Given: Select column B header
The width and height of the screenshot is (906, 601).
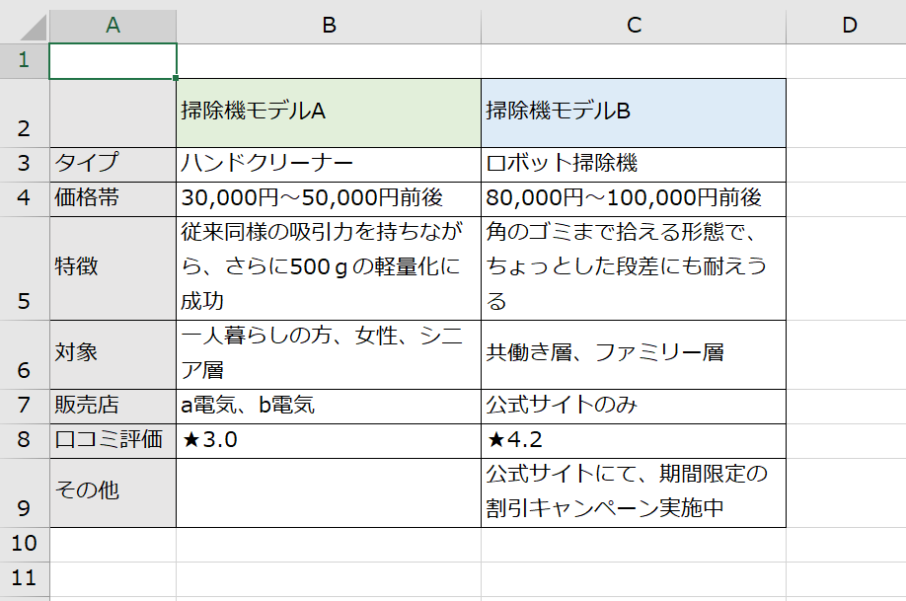Looking at the screenshot, I should click(x=329, y=26).
